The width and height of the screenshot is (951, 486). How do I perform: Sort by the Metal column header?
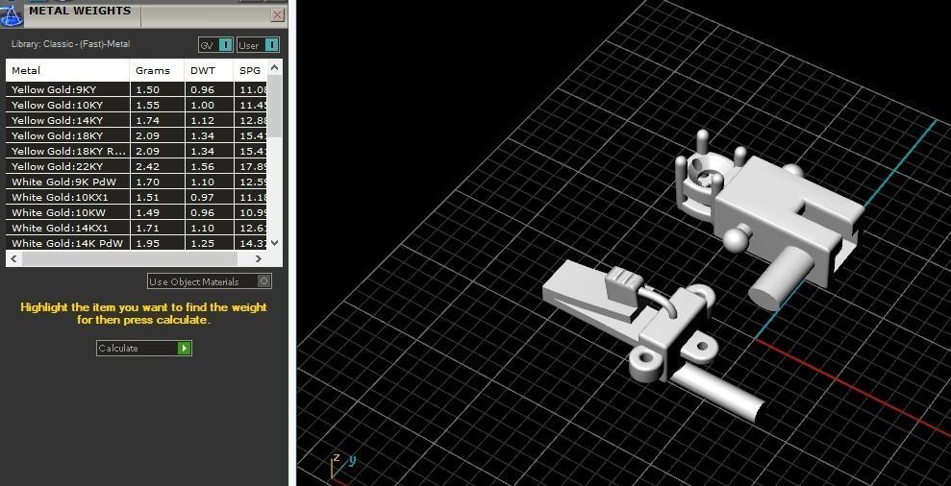(68, 70)
